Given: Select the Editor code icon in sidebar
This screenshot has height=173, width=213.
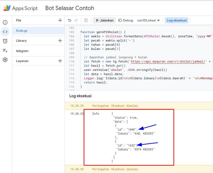Looking at the screenshot, I should (5, 32).
